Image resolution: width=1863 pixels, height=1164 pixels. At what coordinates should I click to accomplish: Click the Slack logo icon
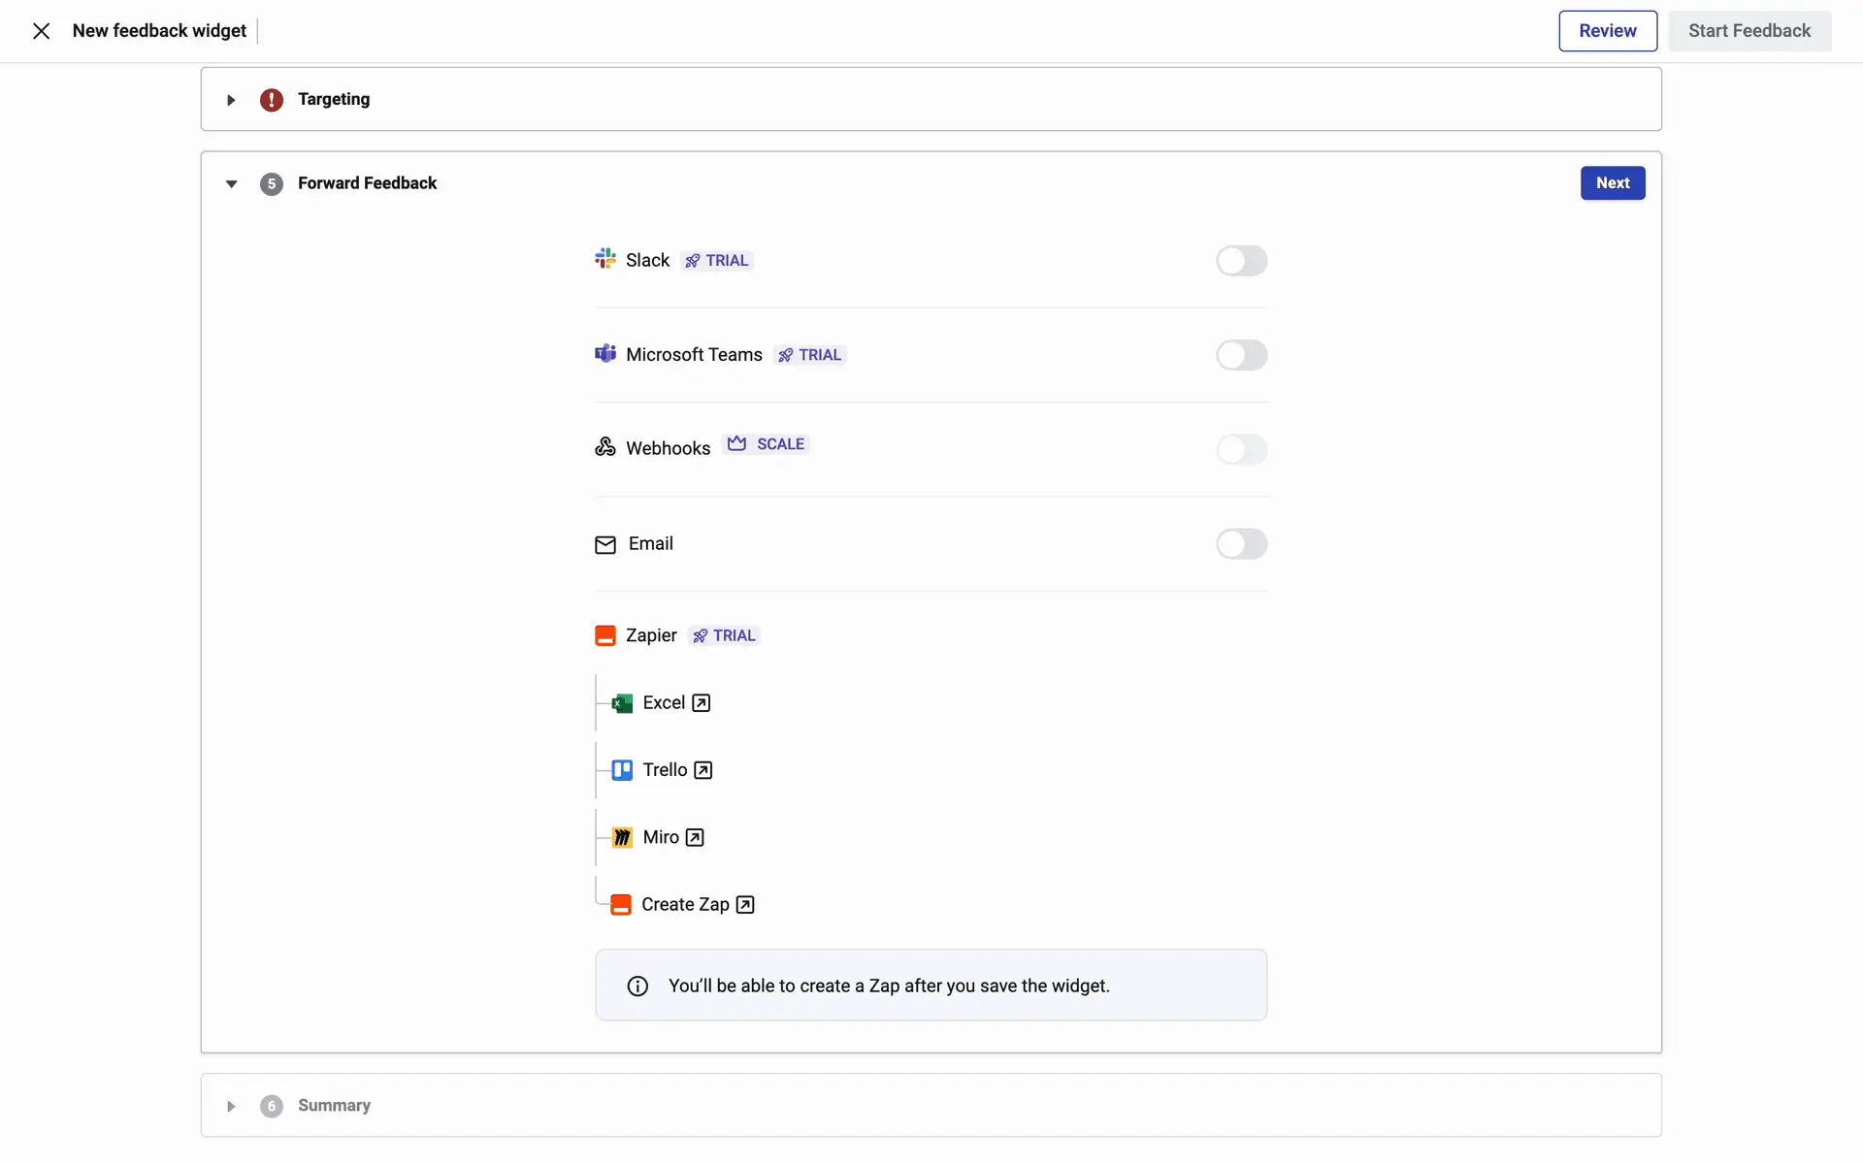pos(605,259)
